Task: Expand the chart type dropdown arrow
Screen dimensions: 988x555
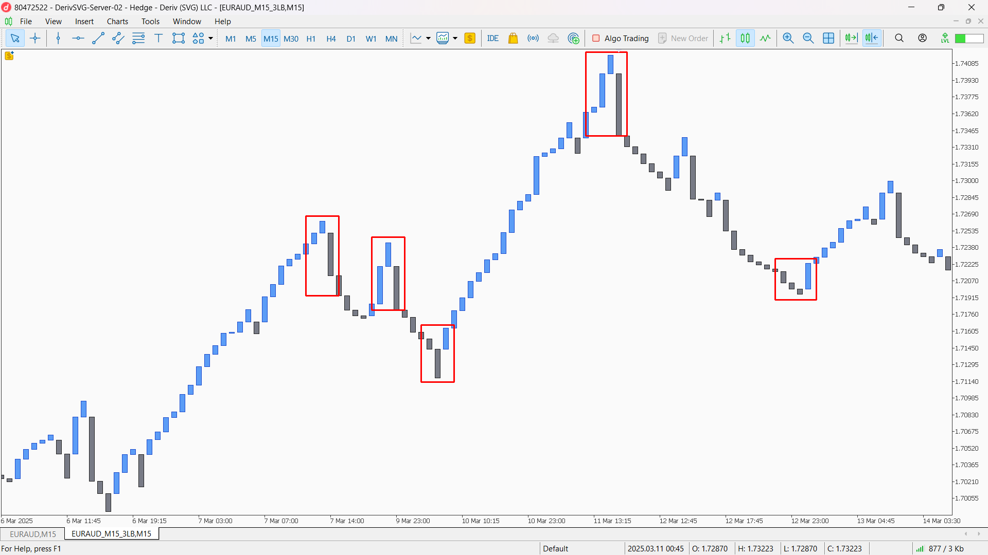Action: coord(428,39)
